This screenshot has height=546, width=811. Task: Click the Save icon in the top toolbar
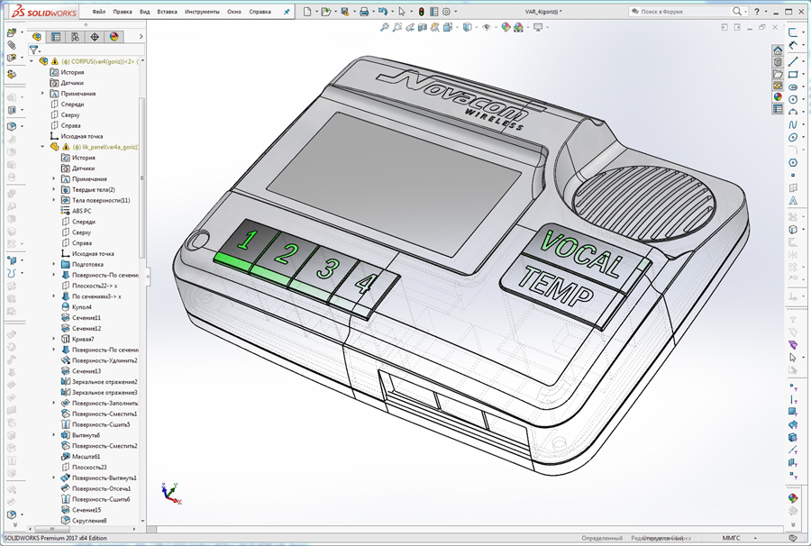point(343,10)
